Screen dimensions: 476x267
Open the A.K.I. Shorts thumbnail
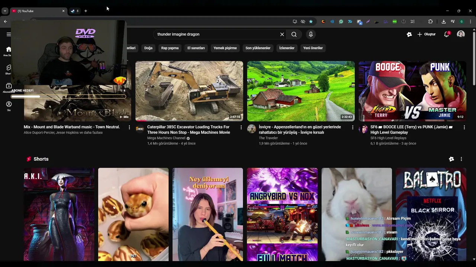coord(59,214)
